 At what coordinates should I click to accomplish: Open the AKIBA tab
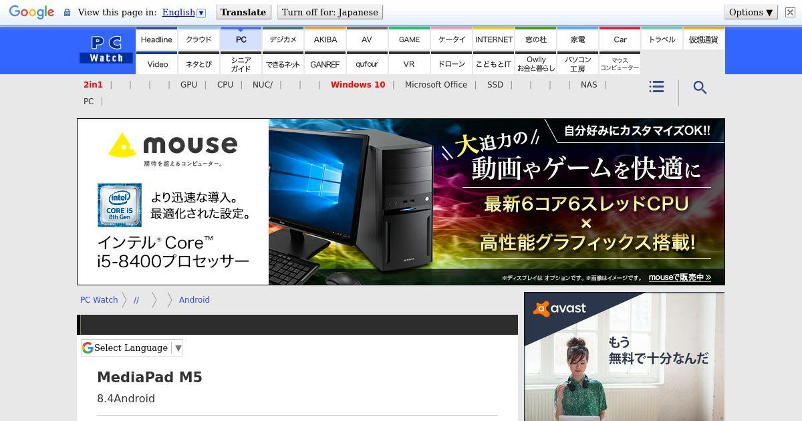point(325,39)
